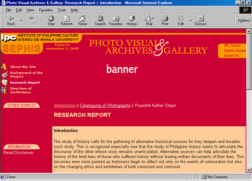Image resolution: width=252 pixels, height=181 pixels.
Task: Click the RESEARCH REPORT heading
Action: tap(82, 115)
